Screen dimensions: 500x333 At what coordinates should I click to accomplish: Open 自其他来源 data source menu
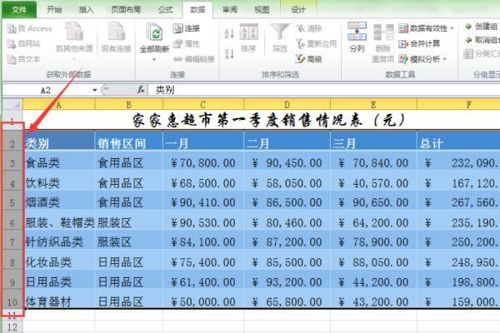click(x=74, y=41)
